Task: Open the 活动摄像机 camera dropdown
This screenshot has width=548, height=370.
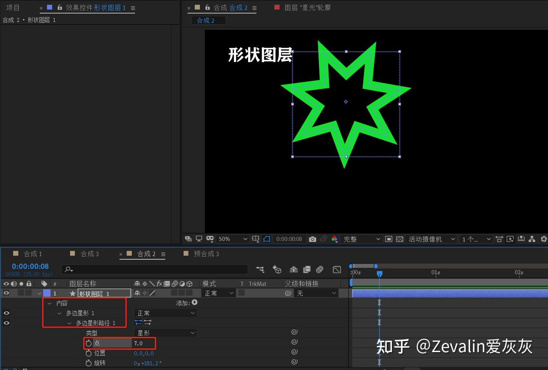Action: point(431,239)
